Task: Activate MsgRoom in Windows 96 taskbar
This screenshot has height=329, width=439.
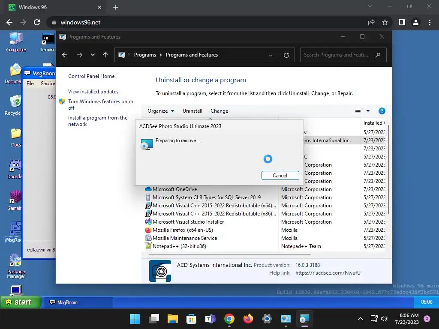Action: [x=79, y=302]
